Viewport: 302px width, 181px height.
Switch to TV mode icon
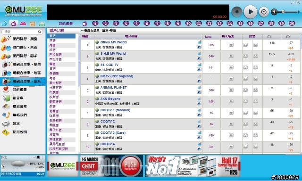click(14, 24)
